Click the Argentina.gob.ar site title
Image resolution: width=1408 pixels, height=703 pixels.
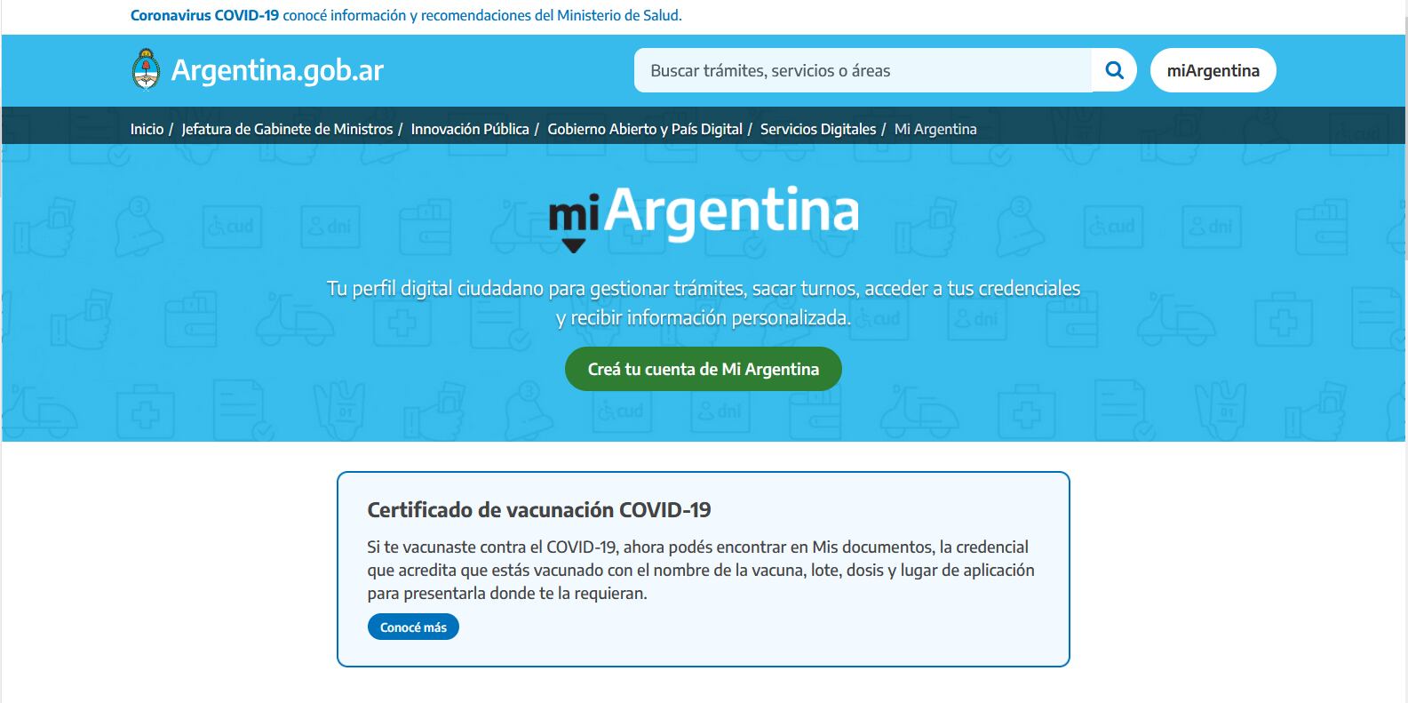coord(277,70)
